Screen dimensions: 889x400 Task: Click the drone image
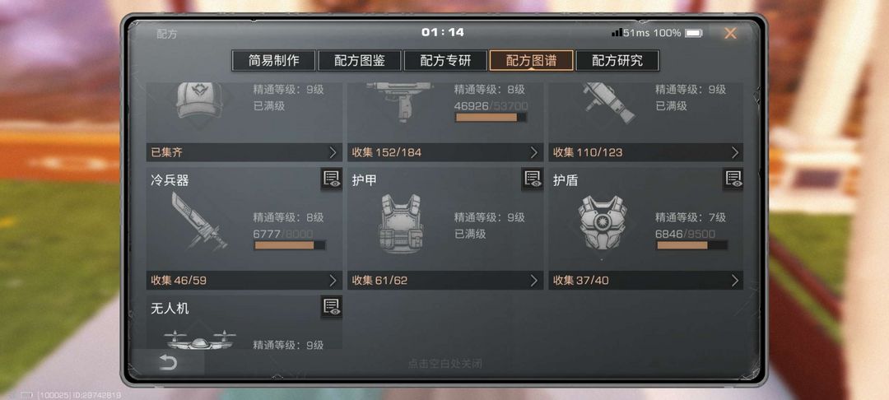pyautogui.click(x=199, y=339)
